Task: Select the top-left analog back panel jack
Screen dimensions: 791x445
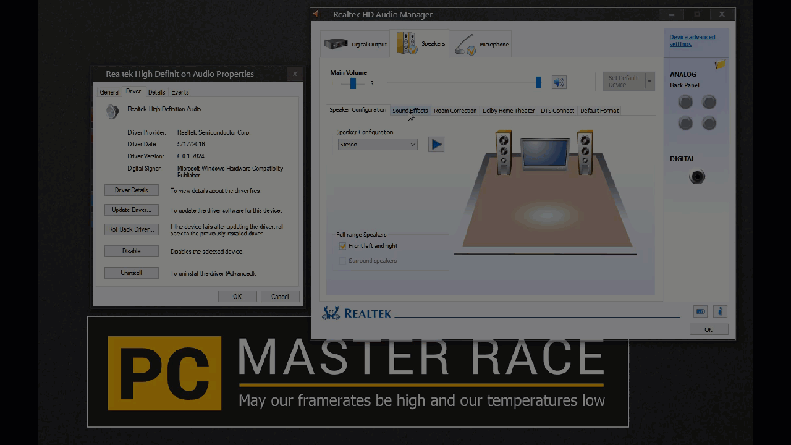Action: click(685, 101)
